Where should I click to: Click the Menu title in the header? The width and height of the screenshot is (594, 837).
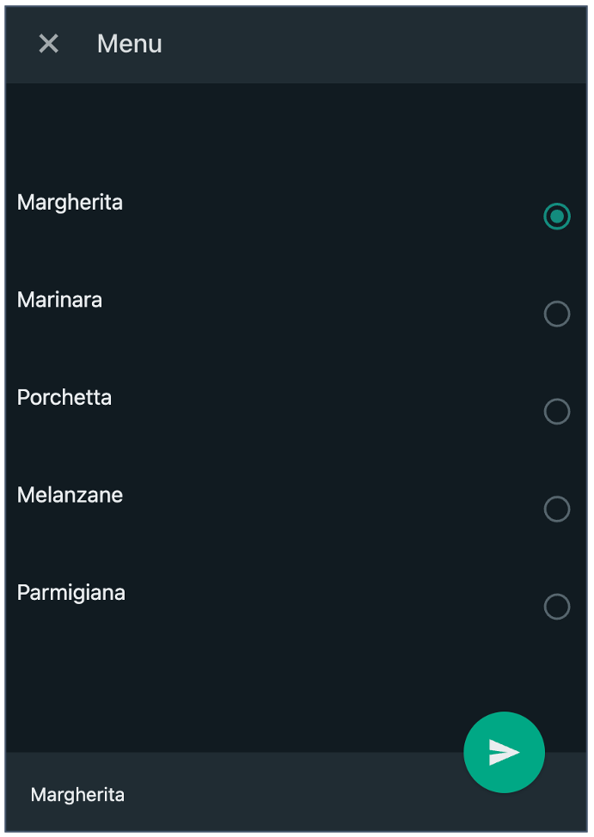pos(129,44)
